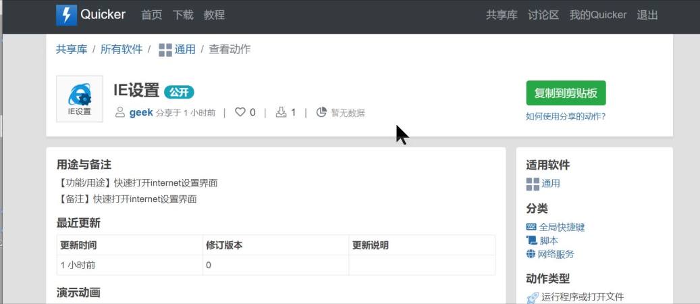Screen dimensions: 700x304
Task: Click the 通用 breadcrumb link
Action: [x=185, y=49]
